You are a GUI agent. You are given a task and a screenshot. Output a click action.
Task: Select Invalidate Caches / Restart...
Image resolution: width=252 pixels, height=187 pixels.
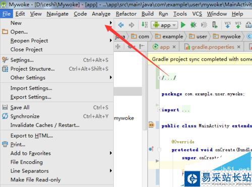tap(57, 125)
